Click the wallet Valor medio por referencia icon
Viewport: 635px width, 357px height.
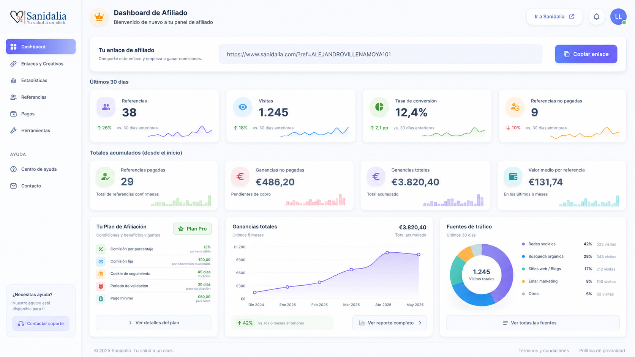tap(513, 176)
